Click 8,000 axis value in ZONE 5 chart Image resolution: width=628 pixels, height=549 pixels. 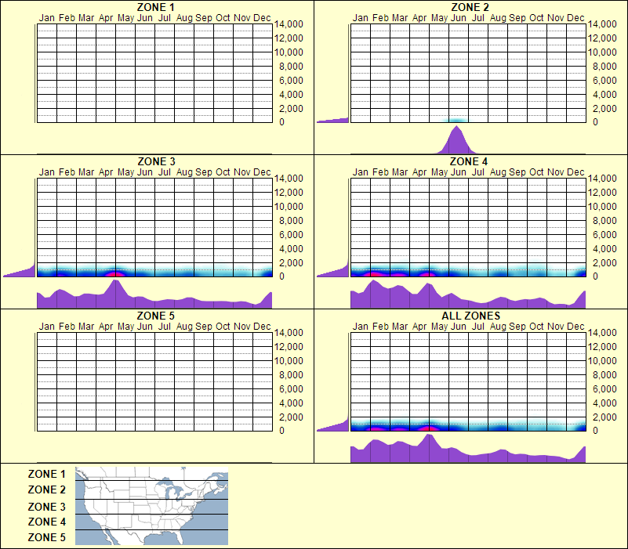[x=291, y=375]
